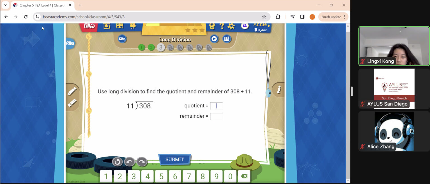Click the redo arrow button
Image resolution: width=430 pixels, height=184 pixels.
(x=142, y=162)
